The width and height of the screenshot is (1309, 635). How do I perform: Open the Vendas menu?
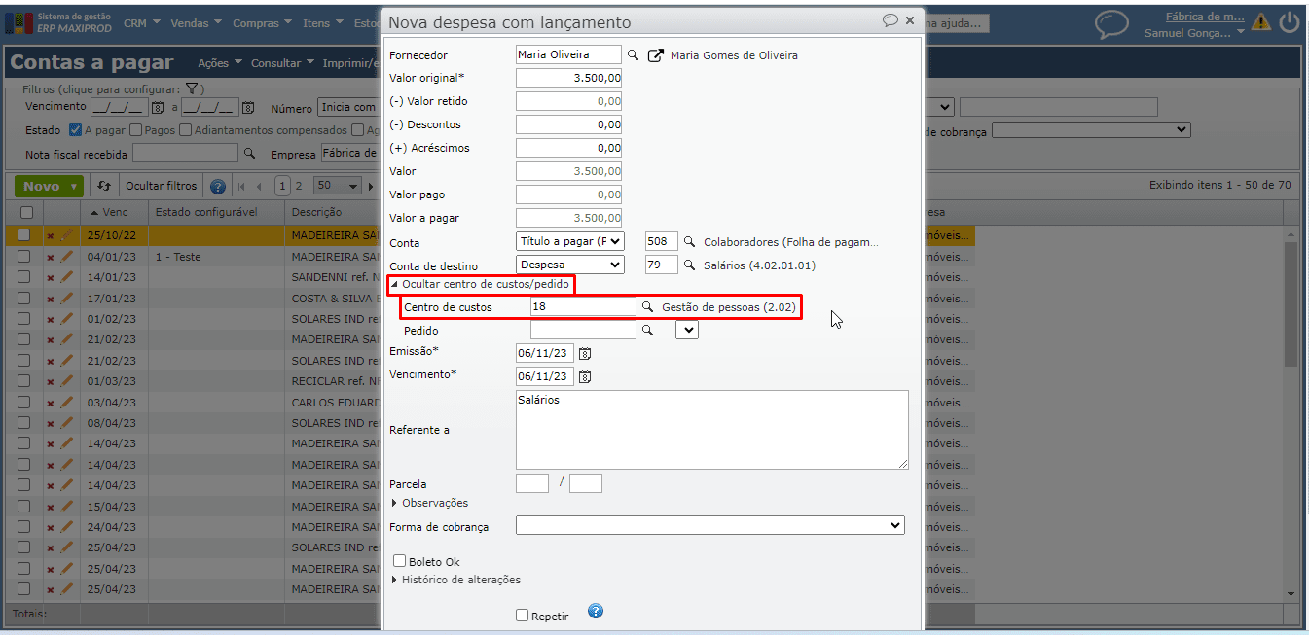pos(196,22)
